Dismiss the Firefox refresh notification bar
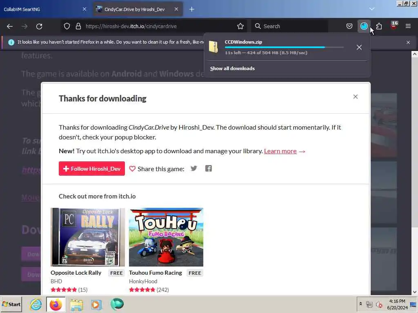The image size is (418, 313). [x=408, y=42]
